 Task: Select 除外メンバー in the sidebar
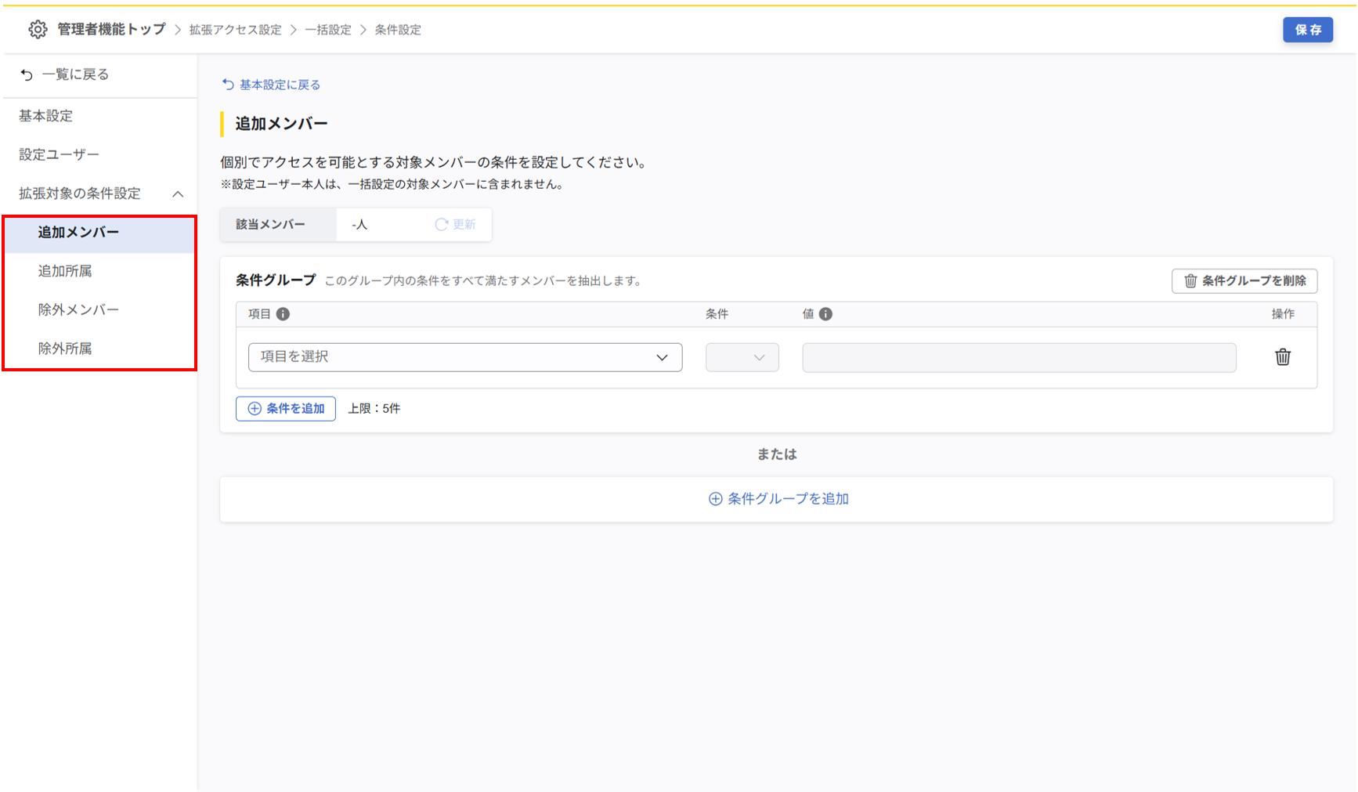[x=78, y=310]
